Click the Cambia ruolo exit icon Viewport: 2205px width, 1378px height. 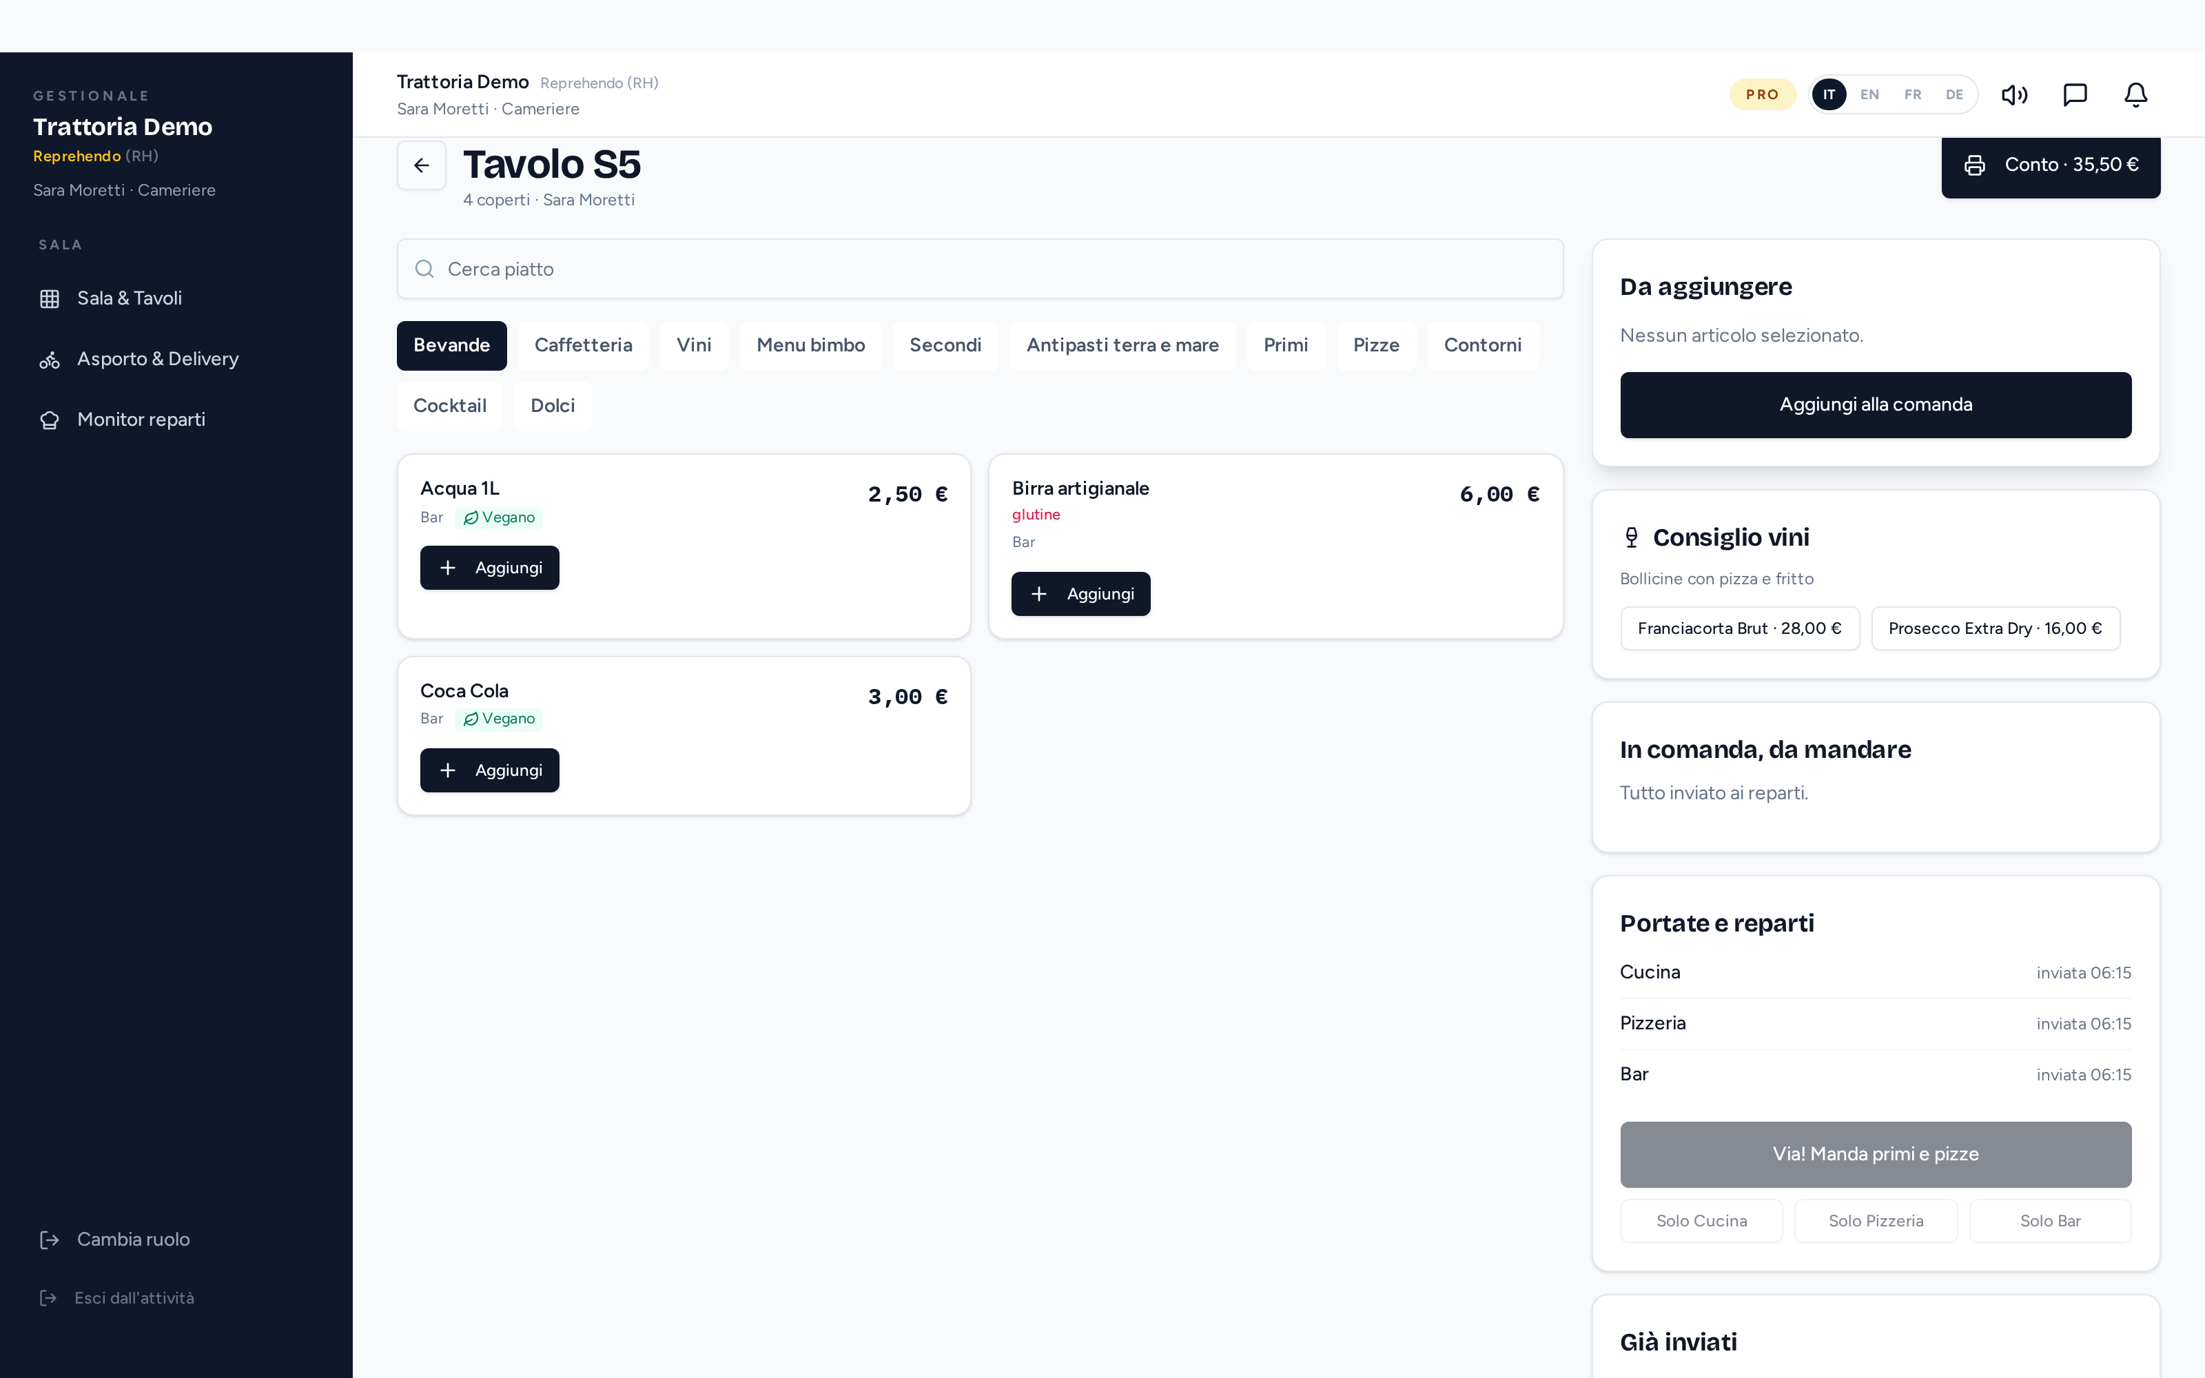click(49, 1240)
